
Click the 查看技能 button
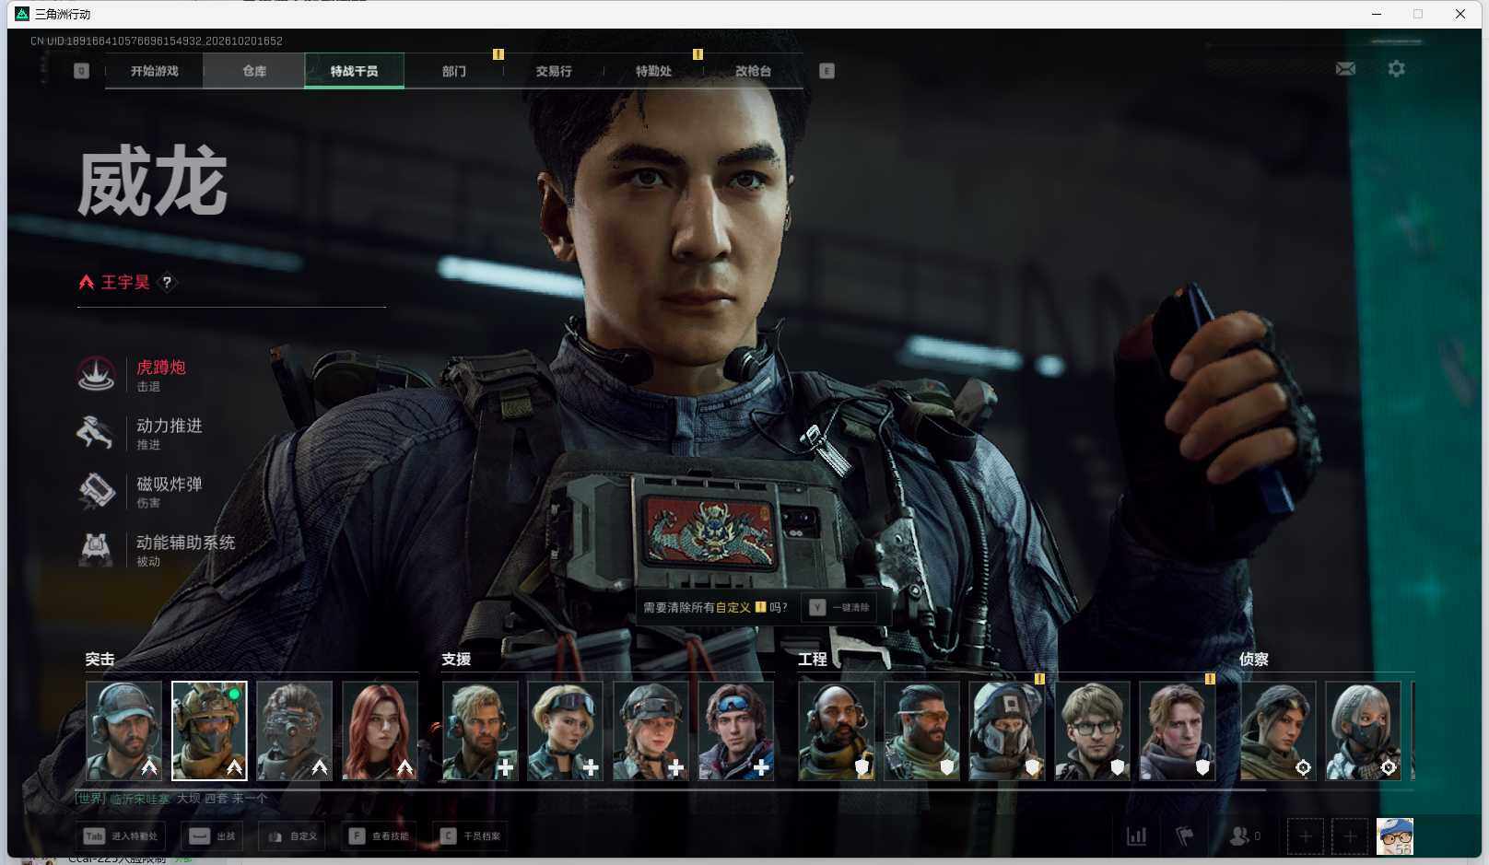pyautogui.click(x=378, y=836)
